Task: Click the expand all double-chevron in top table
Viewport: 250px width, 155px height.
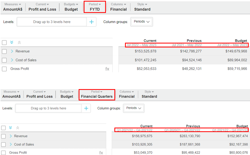Action: tap(12, 42)
